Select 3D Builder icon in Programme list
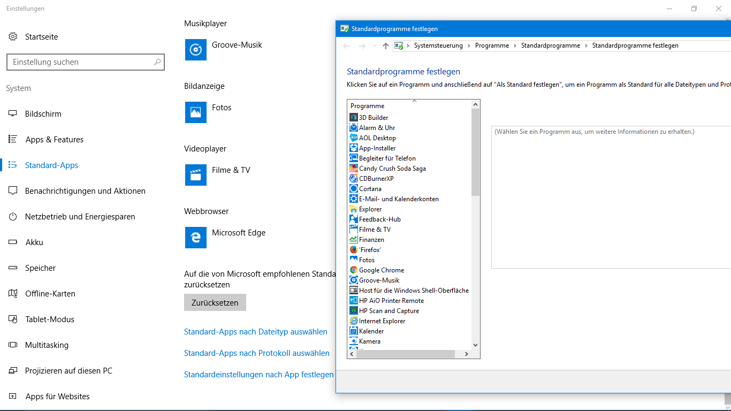Screen dimensions: 731x411 [x=354, y=117]
